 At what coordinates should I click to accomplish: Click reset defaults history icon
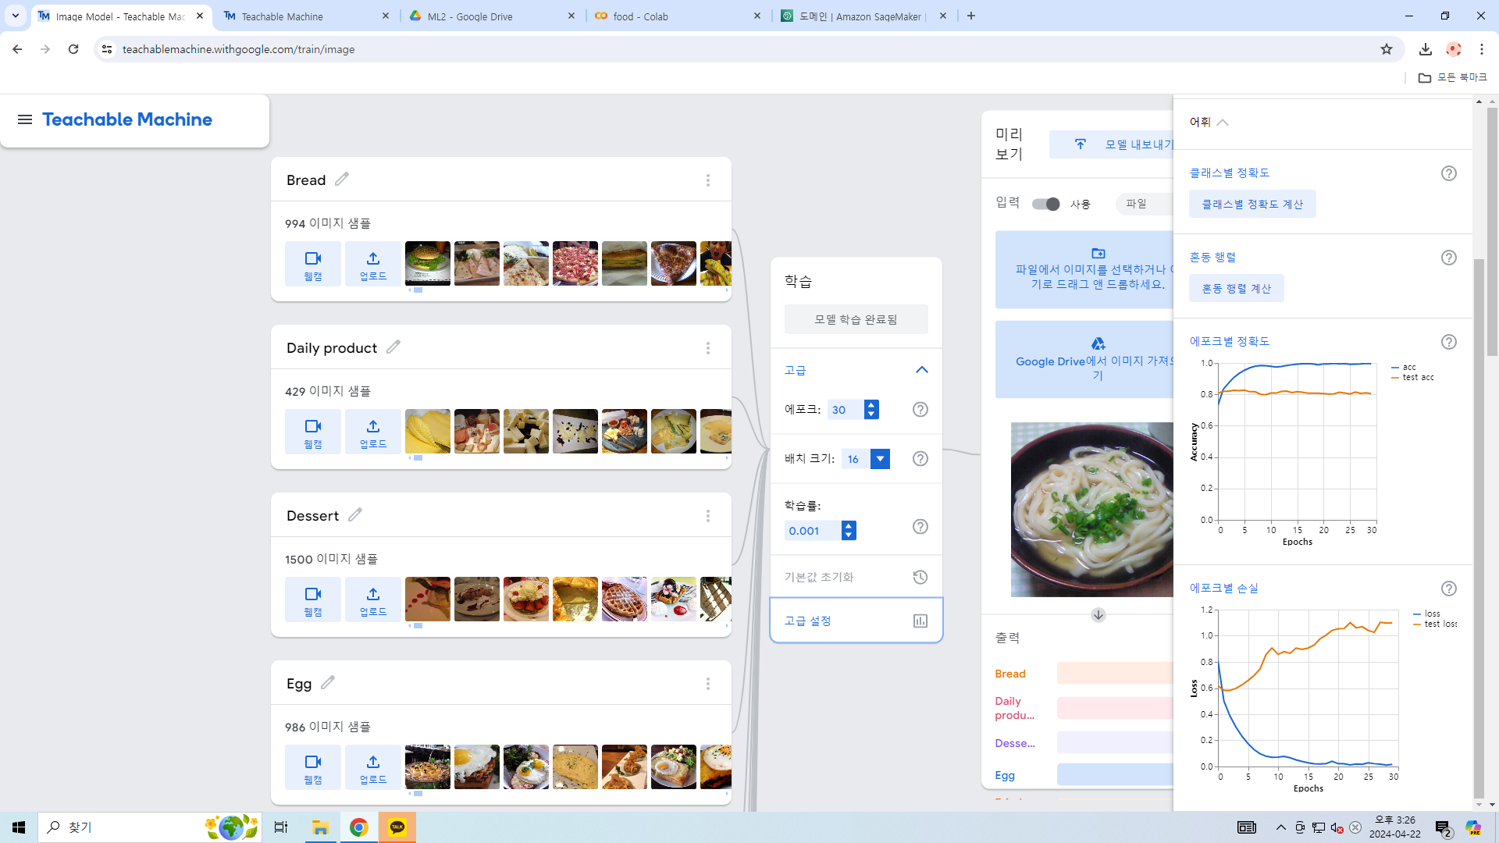click(x=920, y=577)
